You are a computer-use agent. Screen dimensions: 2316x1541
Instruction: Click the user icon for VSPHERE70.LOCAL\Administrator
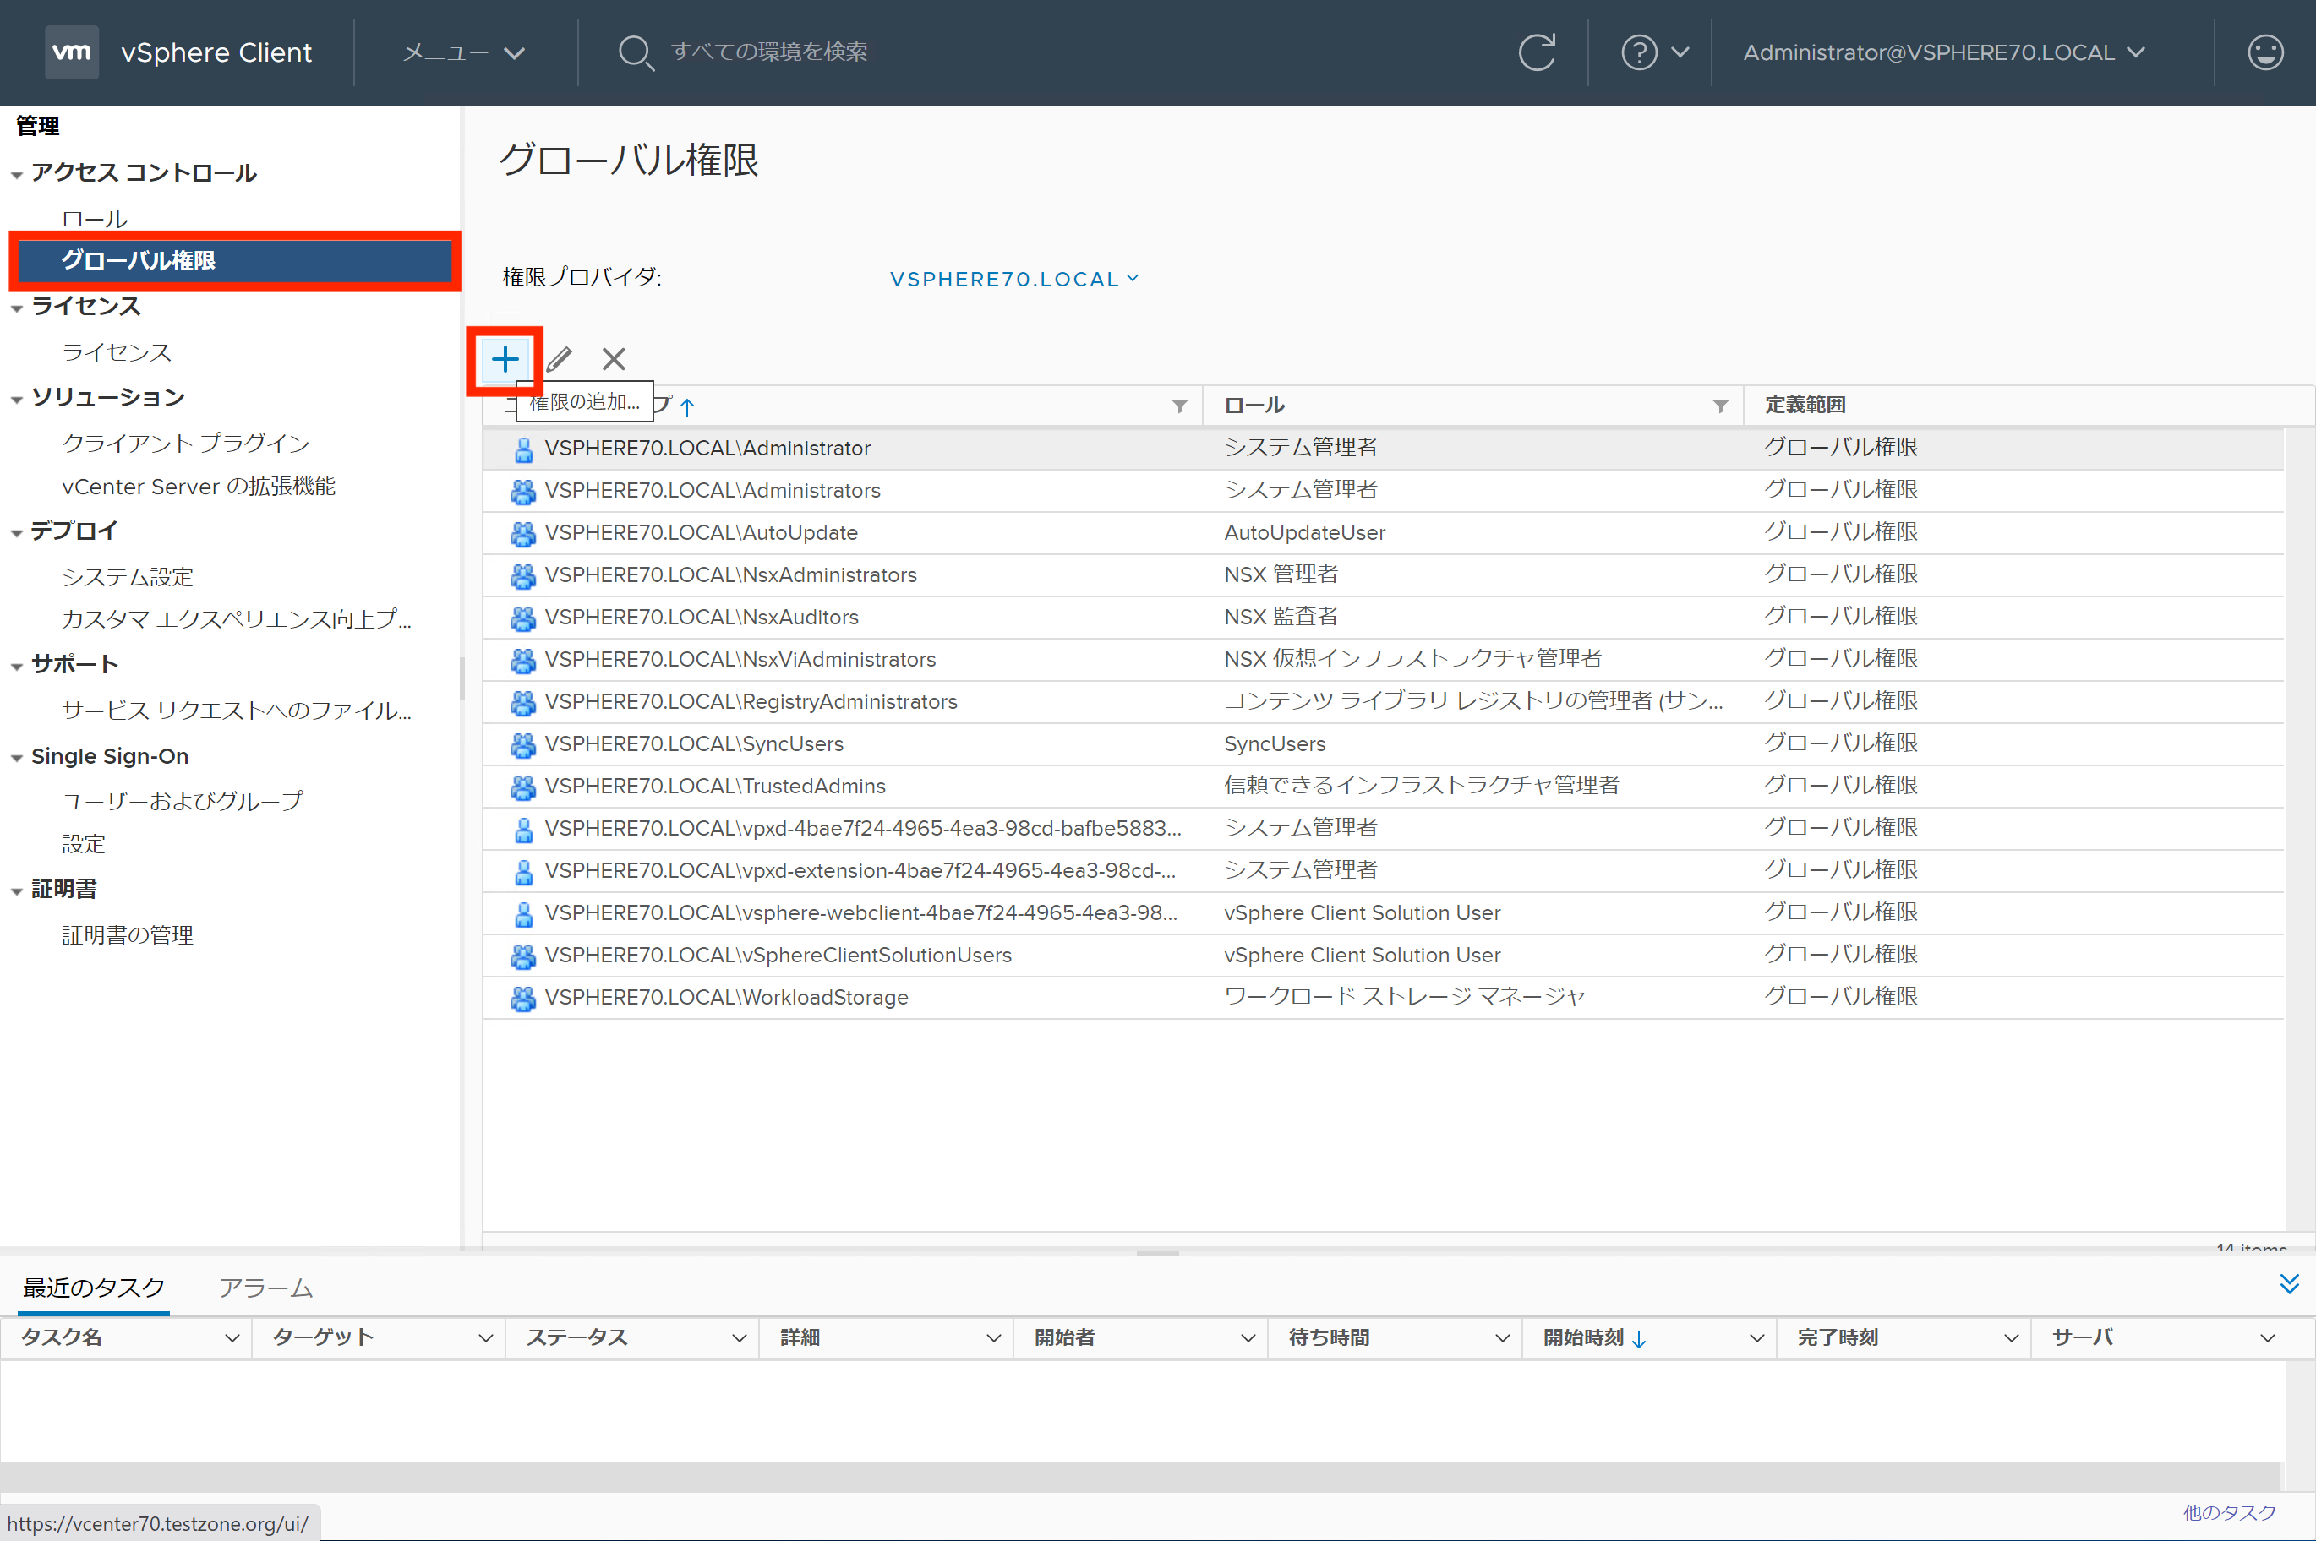pos(524,449)
